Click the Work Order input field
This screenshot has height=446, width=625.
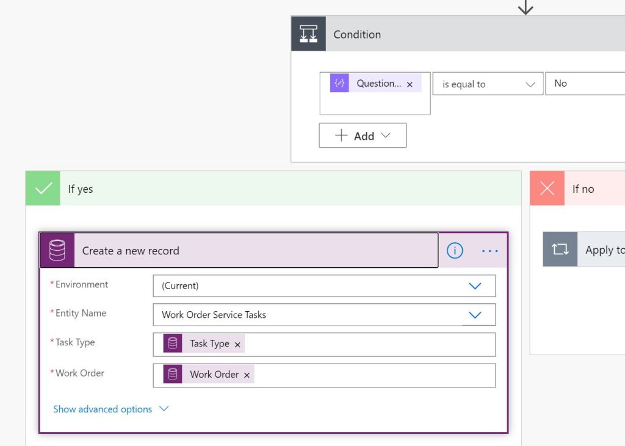(372, 375)
